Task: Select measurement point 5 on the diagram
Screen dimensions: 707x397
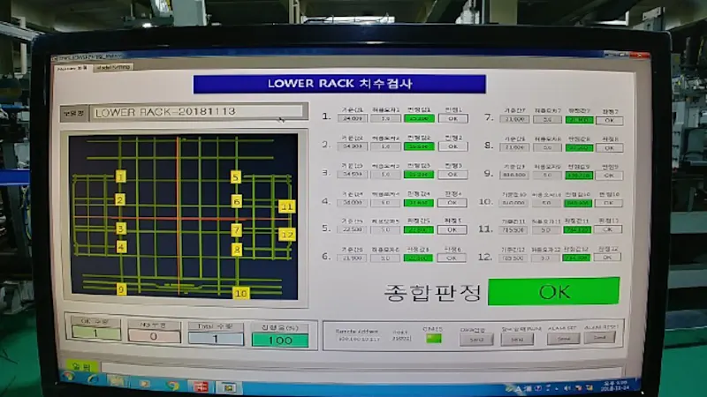Action: click(x=236, y=177)
